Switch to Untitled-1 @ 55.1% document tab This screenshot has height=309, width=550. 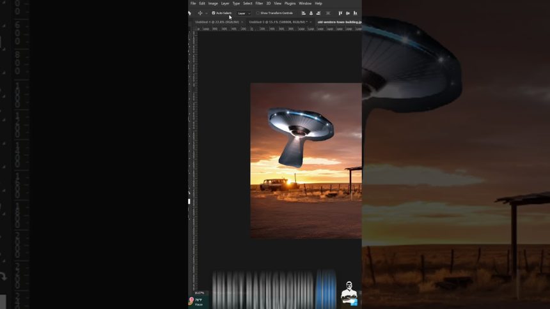pyautogui.click(x=278, y=22)
